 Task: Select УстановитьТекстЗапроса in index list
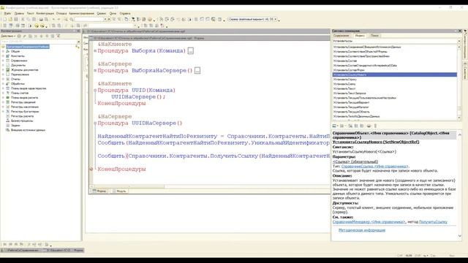350,94
